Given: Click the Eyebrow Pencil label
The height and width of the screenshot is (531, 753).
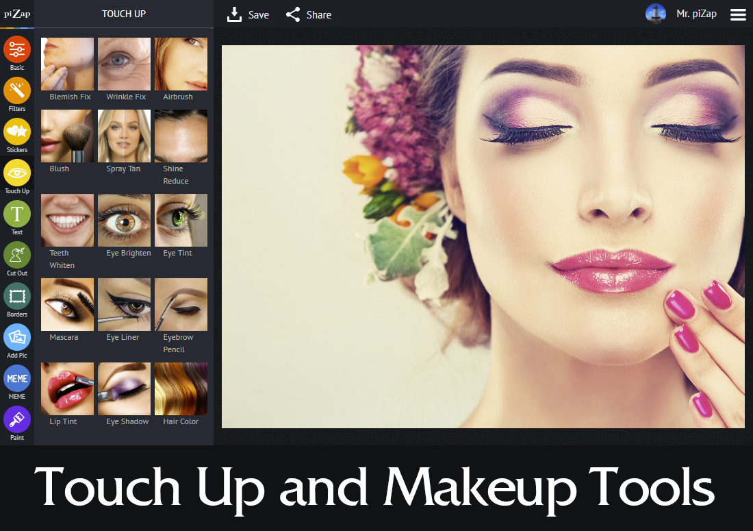Looking at the screenshot, I should (x=178, y=343).
